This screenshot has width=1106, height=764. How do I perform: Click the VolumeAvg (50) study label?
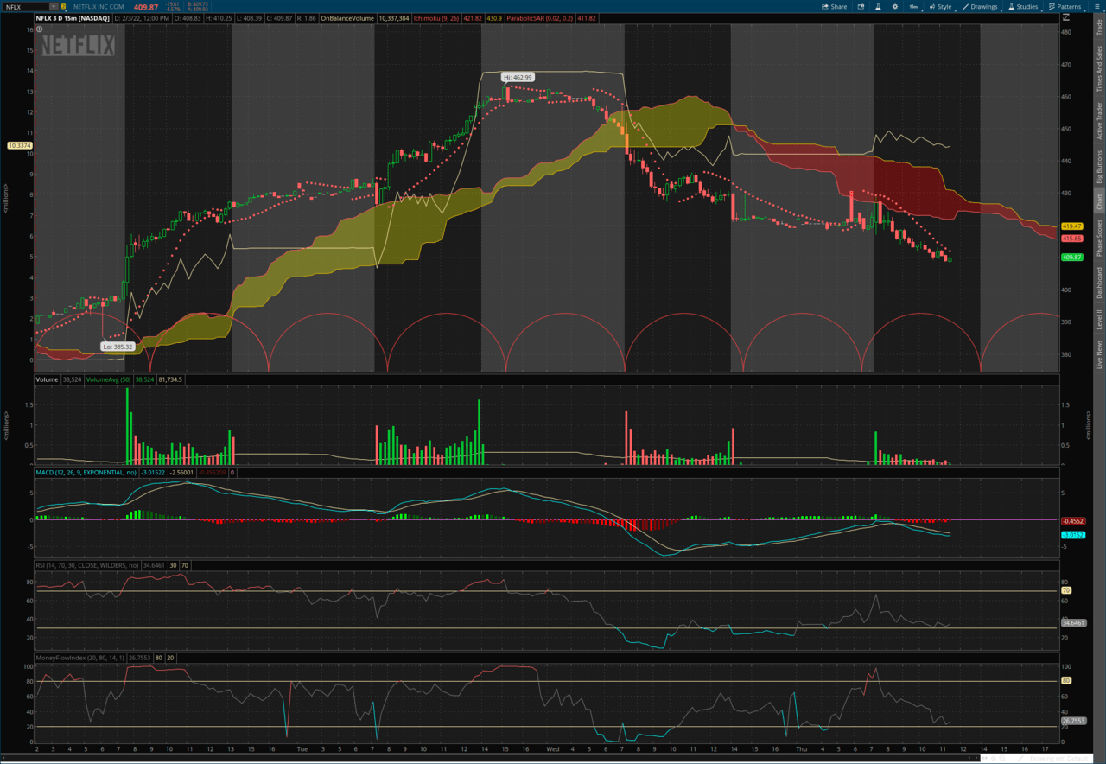pyautogui.click(x=108, y=379)
